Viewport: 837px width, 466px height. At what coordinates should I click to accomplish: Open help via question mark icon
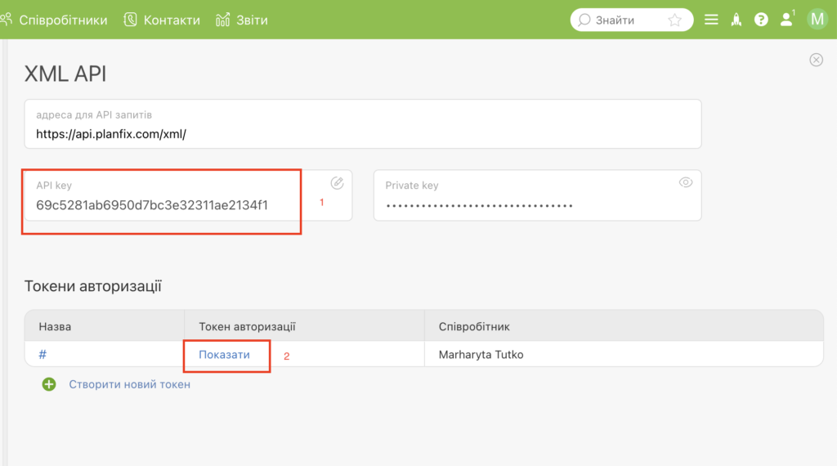[761, 20]
